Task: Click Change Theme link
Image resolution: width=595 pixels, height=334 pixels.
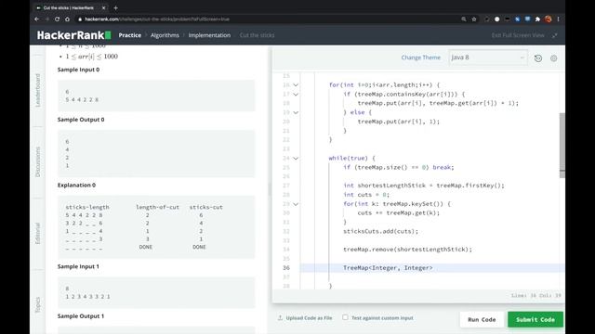Action: point(421,58)
